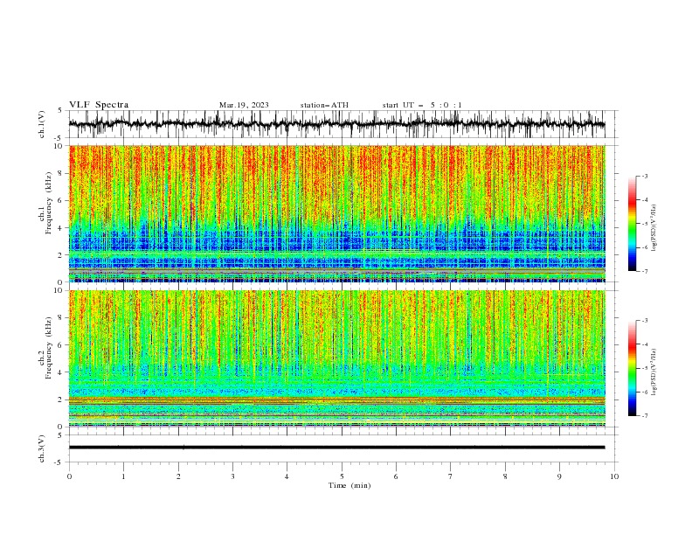Click the ch.2 spectrogram panel
This screenshot has height=535, width=692.
coord(336,358)
